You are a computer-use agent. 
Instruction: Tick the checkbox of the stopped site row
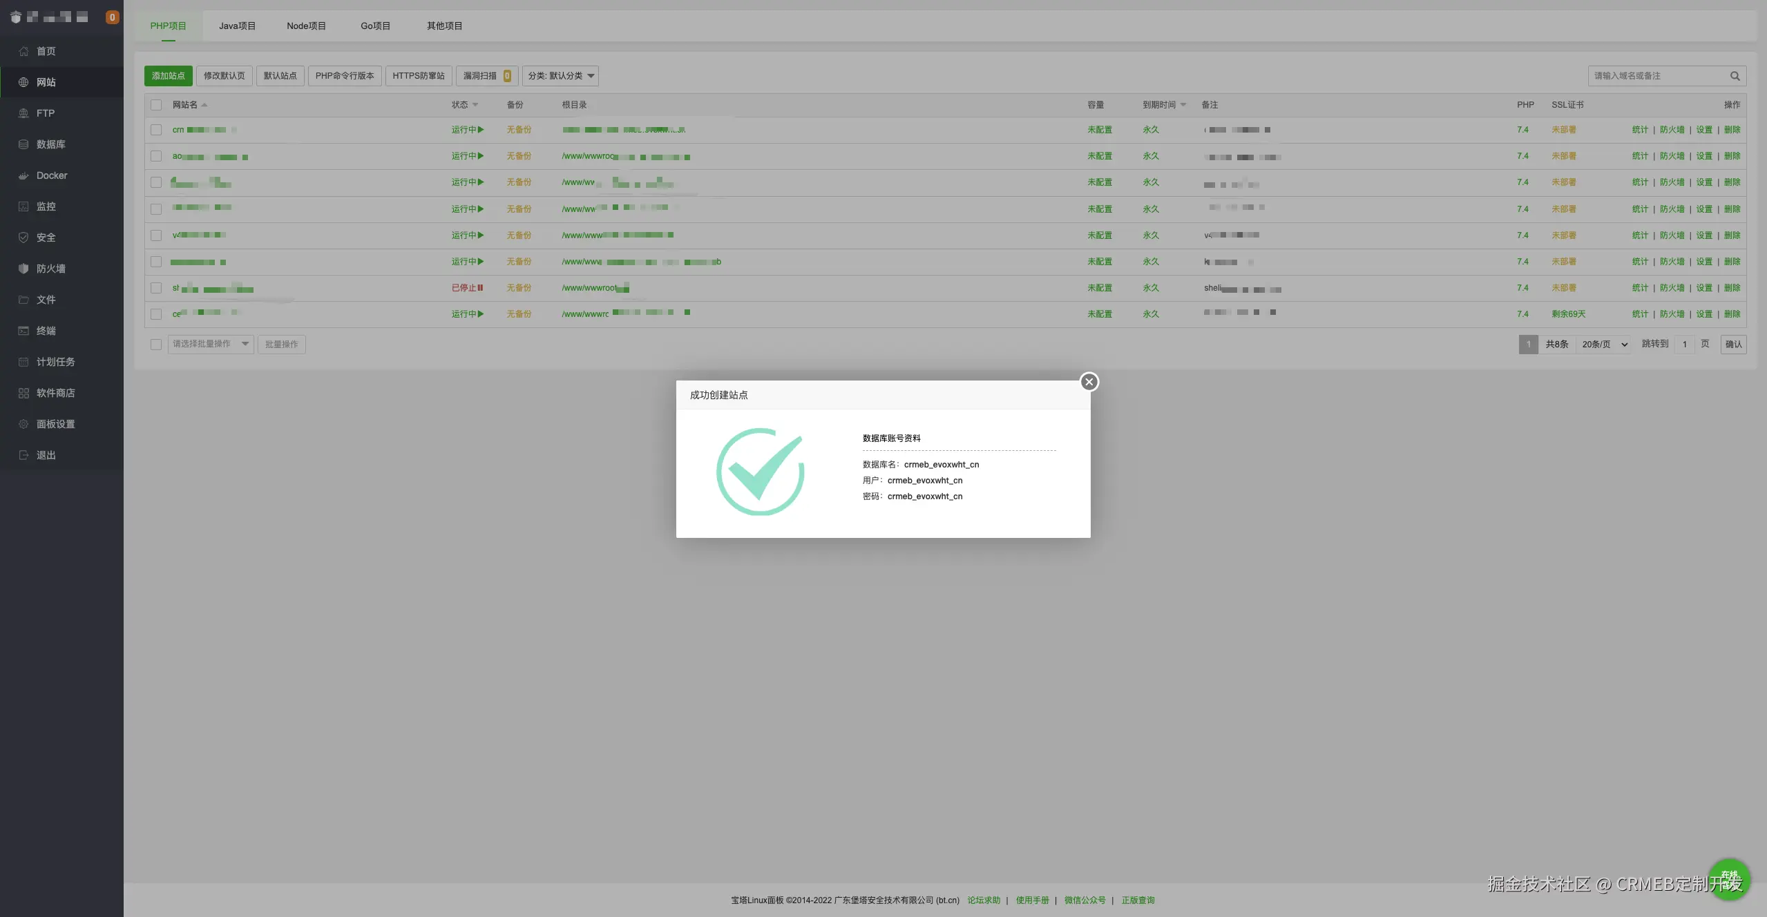tap(156, 288)
